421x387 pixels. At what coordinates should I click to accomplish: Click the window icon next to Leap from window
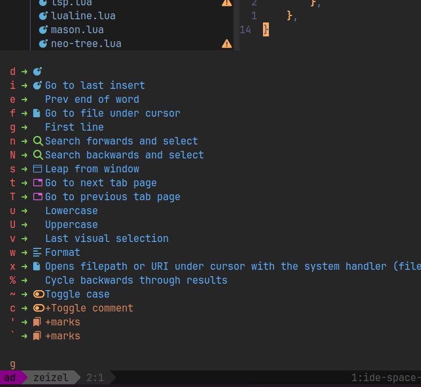coord(37,169)
